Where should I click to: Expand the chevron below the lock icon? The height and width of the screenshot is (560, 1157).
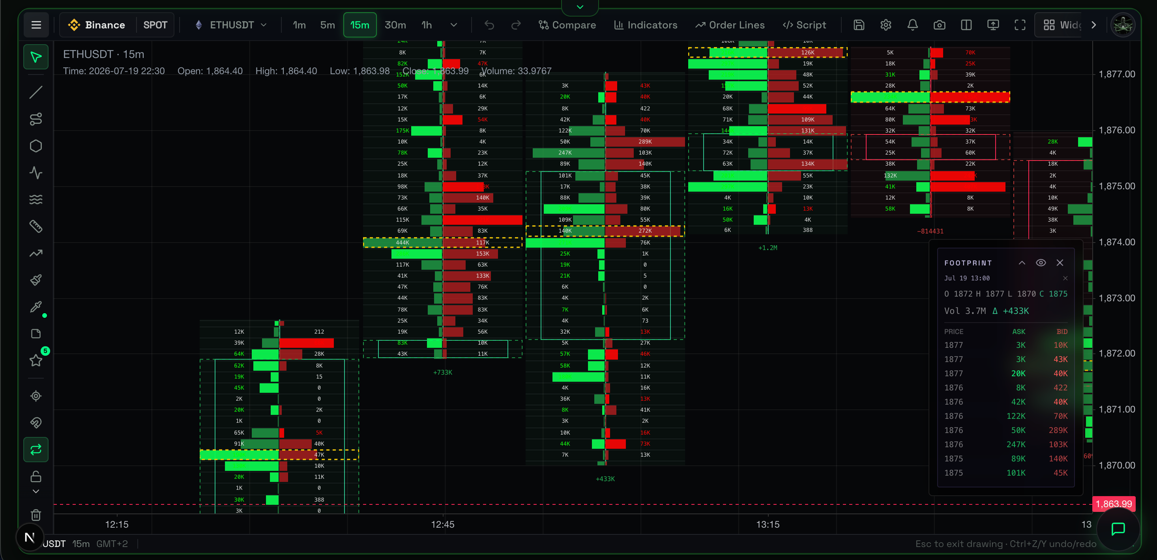click(36, 491)
